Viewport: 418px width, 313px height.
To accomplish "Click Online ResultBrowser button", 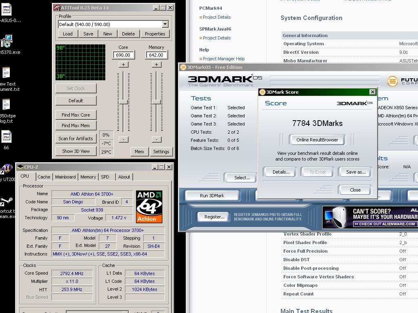I will coord(317,140).
